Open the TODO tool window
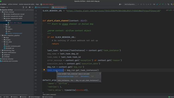The height and width of the screenshot is (98, 174). pyautogui.click(x=6, y=97)
